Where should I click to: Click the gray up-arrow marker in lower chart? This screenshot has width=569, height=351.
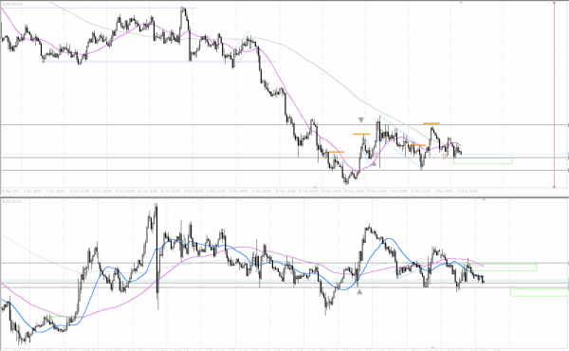pos(359,291)
